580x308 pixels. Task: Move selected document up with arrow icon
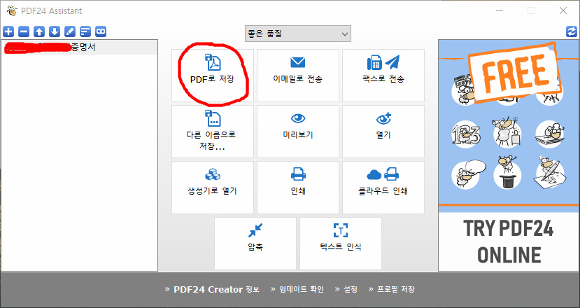coord(39,31)
